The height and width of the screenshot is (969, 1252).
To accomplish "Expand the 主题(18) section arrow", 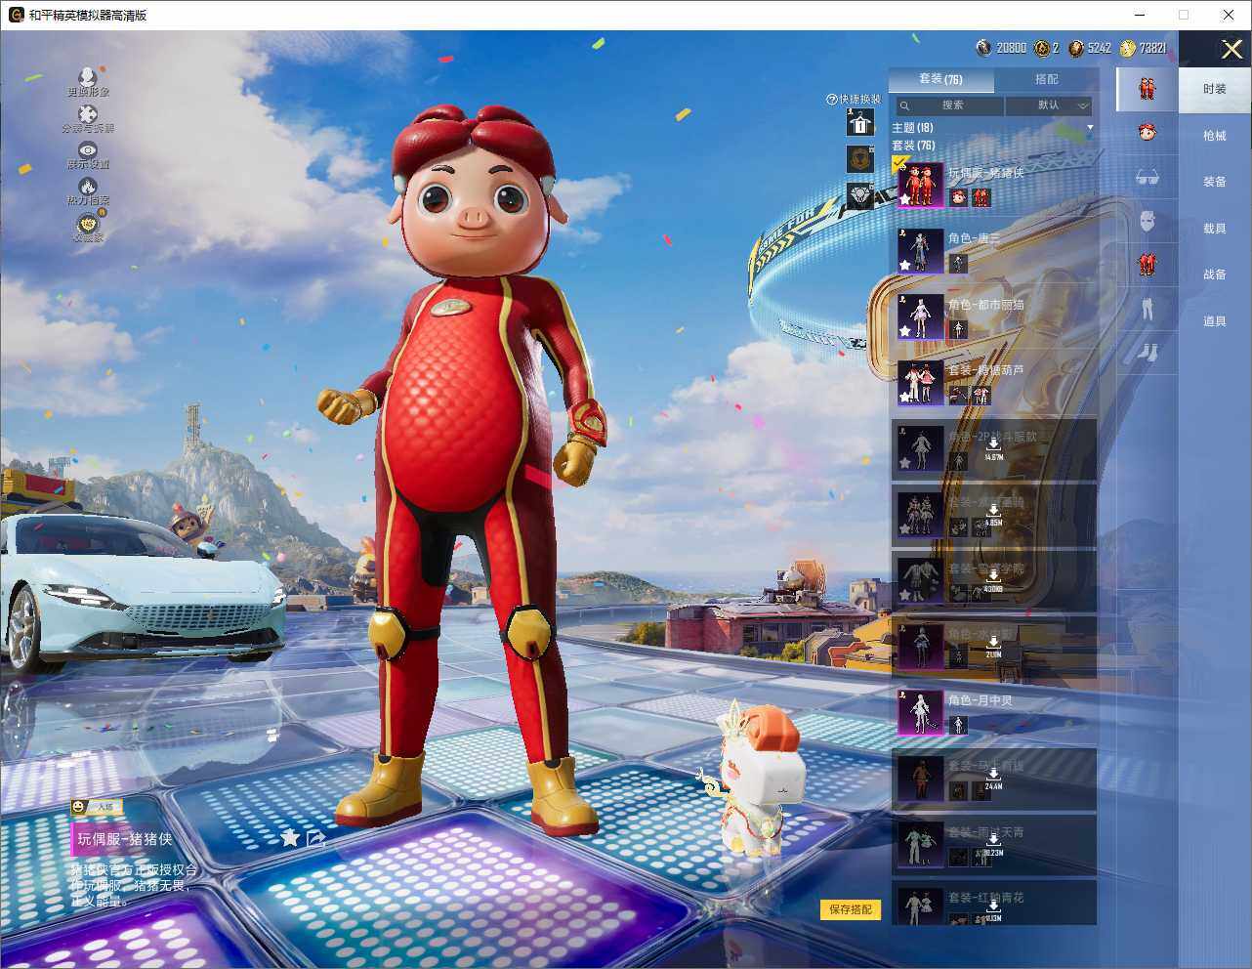I will [1090, 128].
